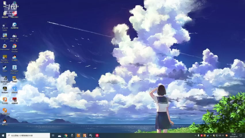Open the volume control in the system tray
Viewport: 245px width, 138px height.
[x=220, y=136]
